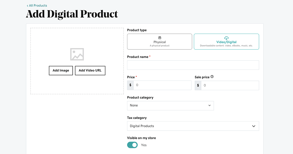Screen dimensions: 293x154
Task: Click the Physical product box icon
Action: click(x=160, y=38)
